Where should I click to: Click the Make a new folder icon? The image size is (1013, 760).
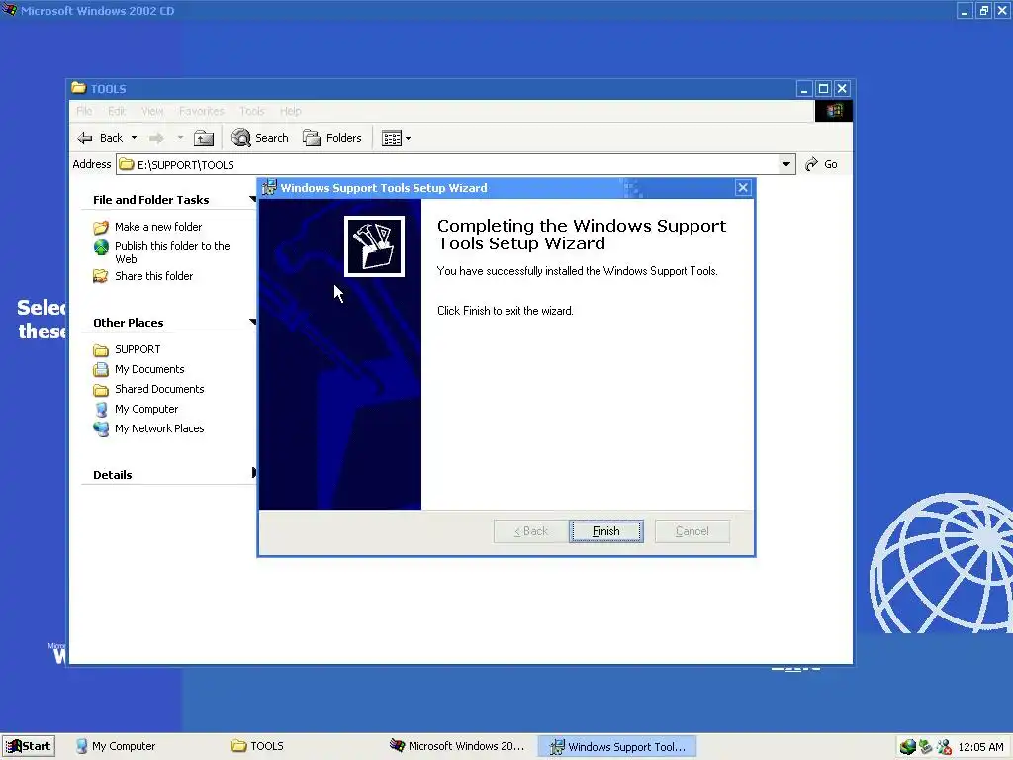tap(101, 227)
